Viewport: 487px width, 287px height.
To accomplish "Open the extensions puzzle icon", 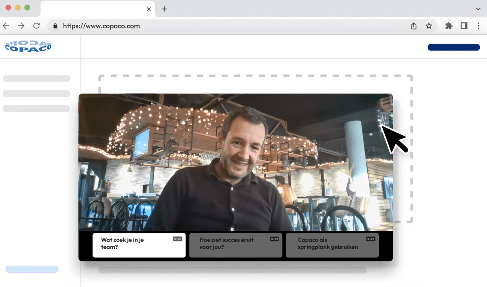I will [448, 26].
